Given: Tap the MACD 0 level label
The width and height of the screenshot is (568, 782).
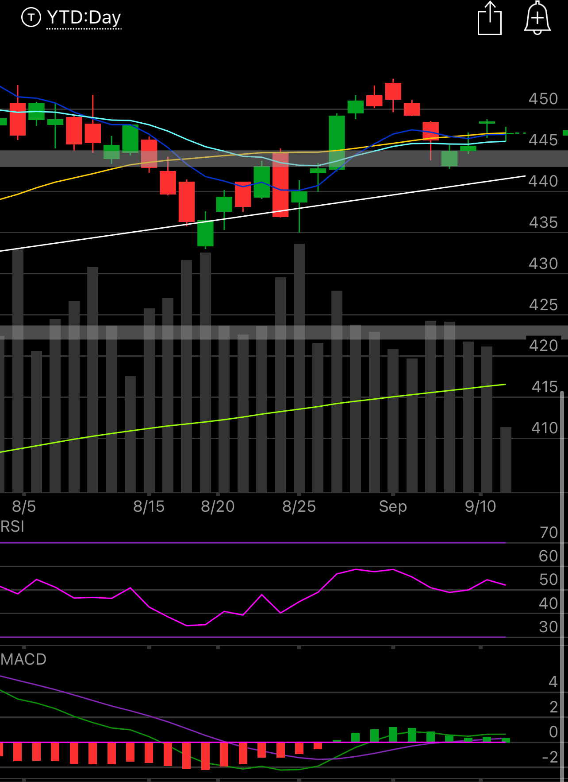Looking at the screenshot, I should 553,732.
